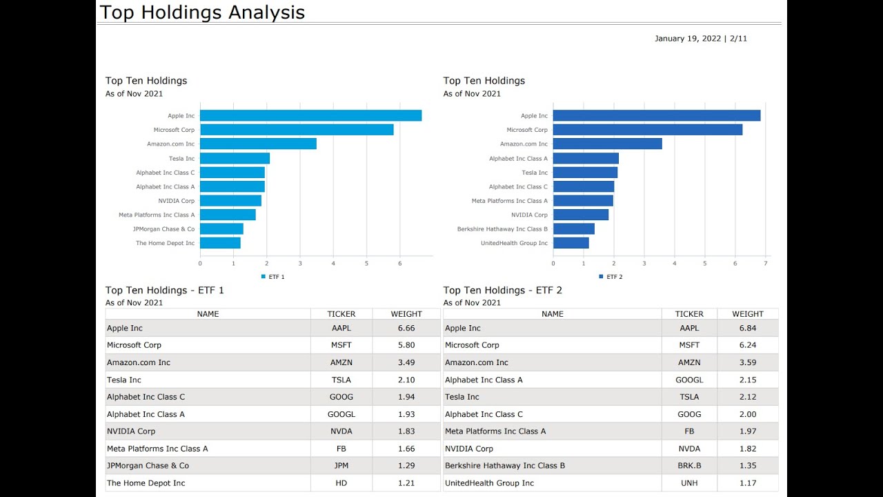Click the WEIGHT column header in ETF 1 table
Viewport: 883px width, 497px height.
[x=406, y=314]
